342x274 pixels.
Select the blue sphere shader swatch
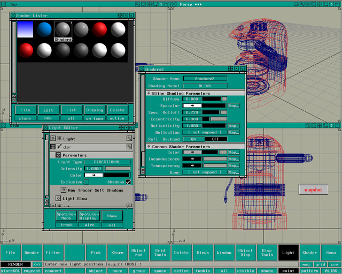point(44,29)
